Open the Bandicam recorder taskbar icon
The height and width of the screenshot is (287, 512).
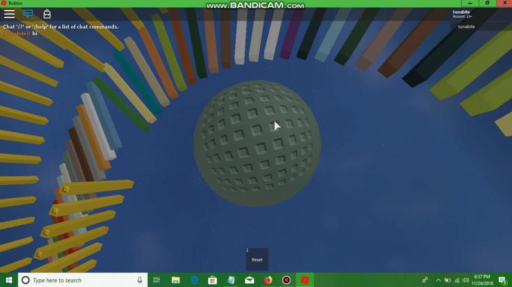[287, 280]
